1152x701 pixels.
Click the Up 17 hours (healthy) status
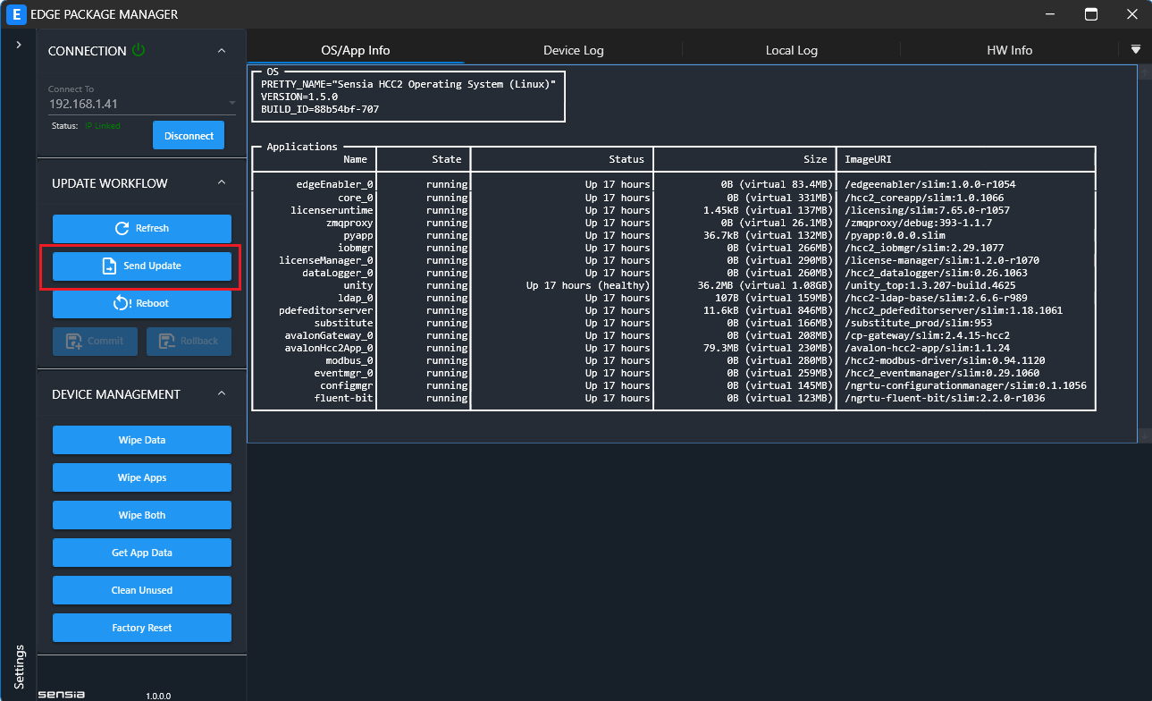point(588,284)
